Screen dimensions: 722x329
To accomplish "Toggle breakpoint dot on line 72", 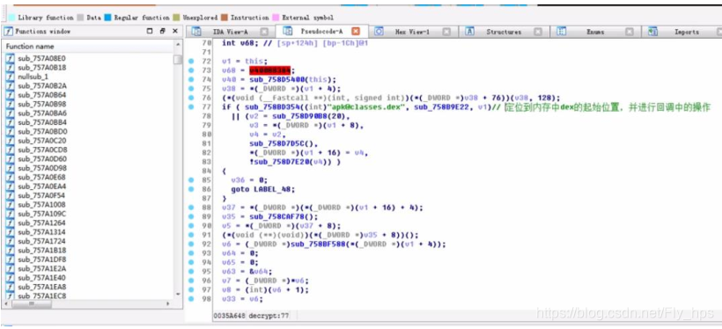I will 191,62.
